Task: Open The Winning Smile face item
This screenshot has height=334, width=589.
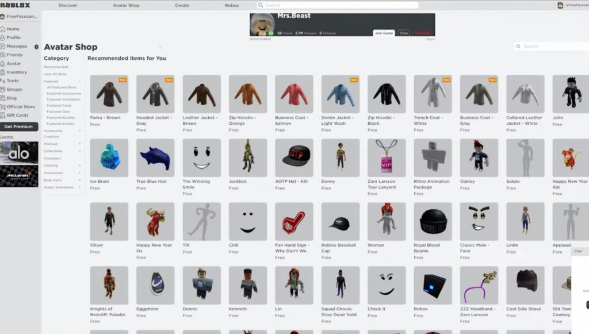Action: (201, 158)
